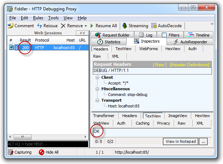Switch to the Log tab
The height and width of the screenshot is (164, 223).
pyautogui.click(x=146, y=35)
